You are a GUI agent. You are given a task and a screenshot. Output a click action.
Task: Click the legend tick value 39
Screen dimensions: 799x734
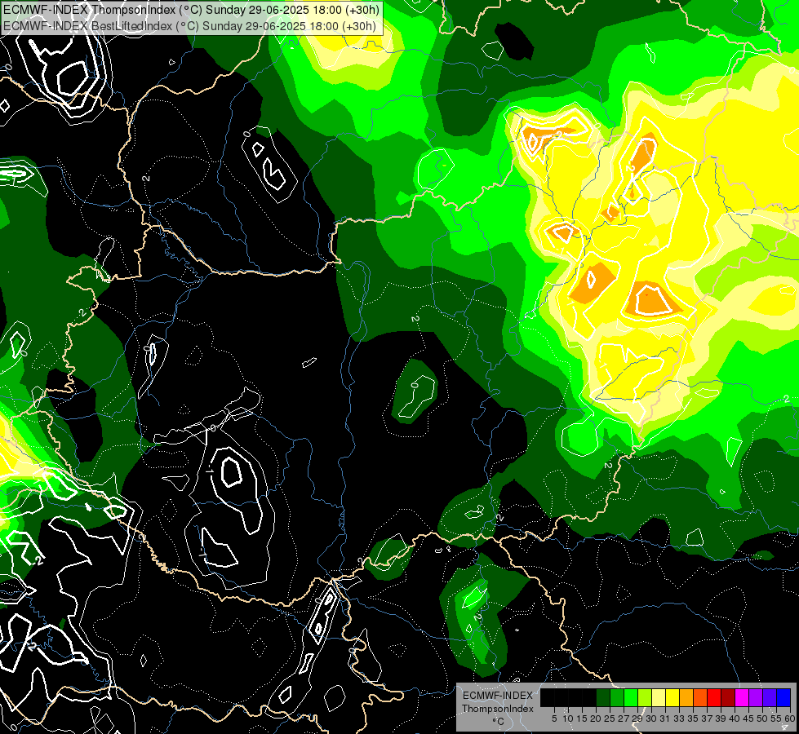[721, 719]
